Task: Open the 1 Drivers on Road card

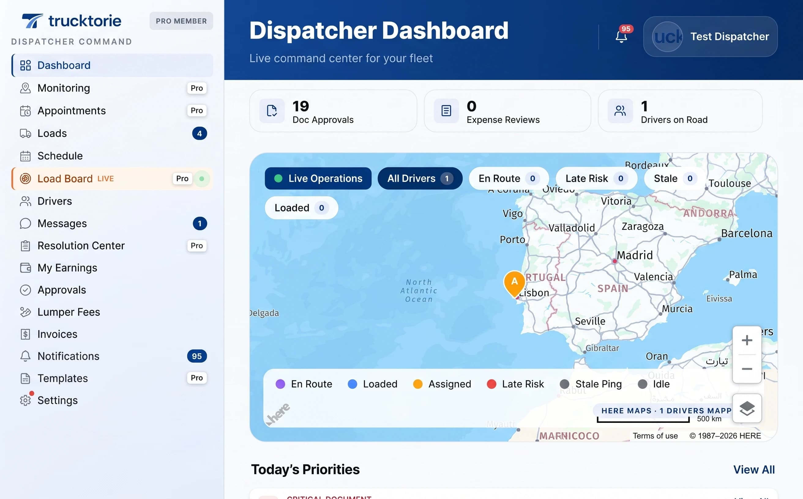Action: point(680,111)
